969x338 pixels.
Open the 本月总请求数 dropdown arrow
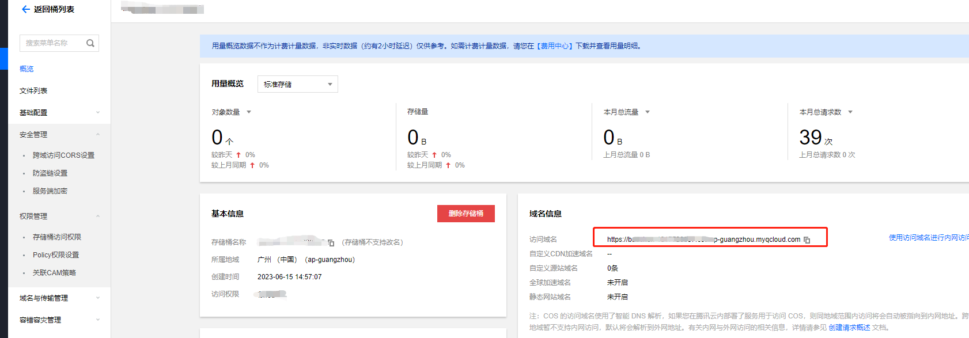tap(850, 112)
